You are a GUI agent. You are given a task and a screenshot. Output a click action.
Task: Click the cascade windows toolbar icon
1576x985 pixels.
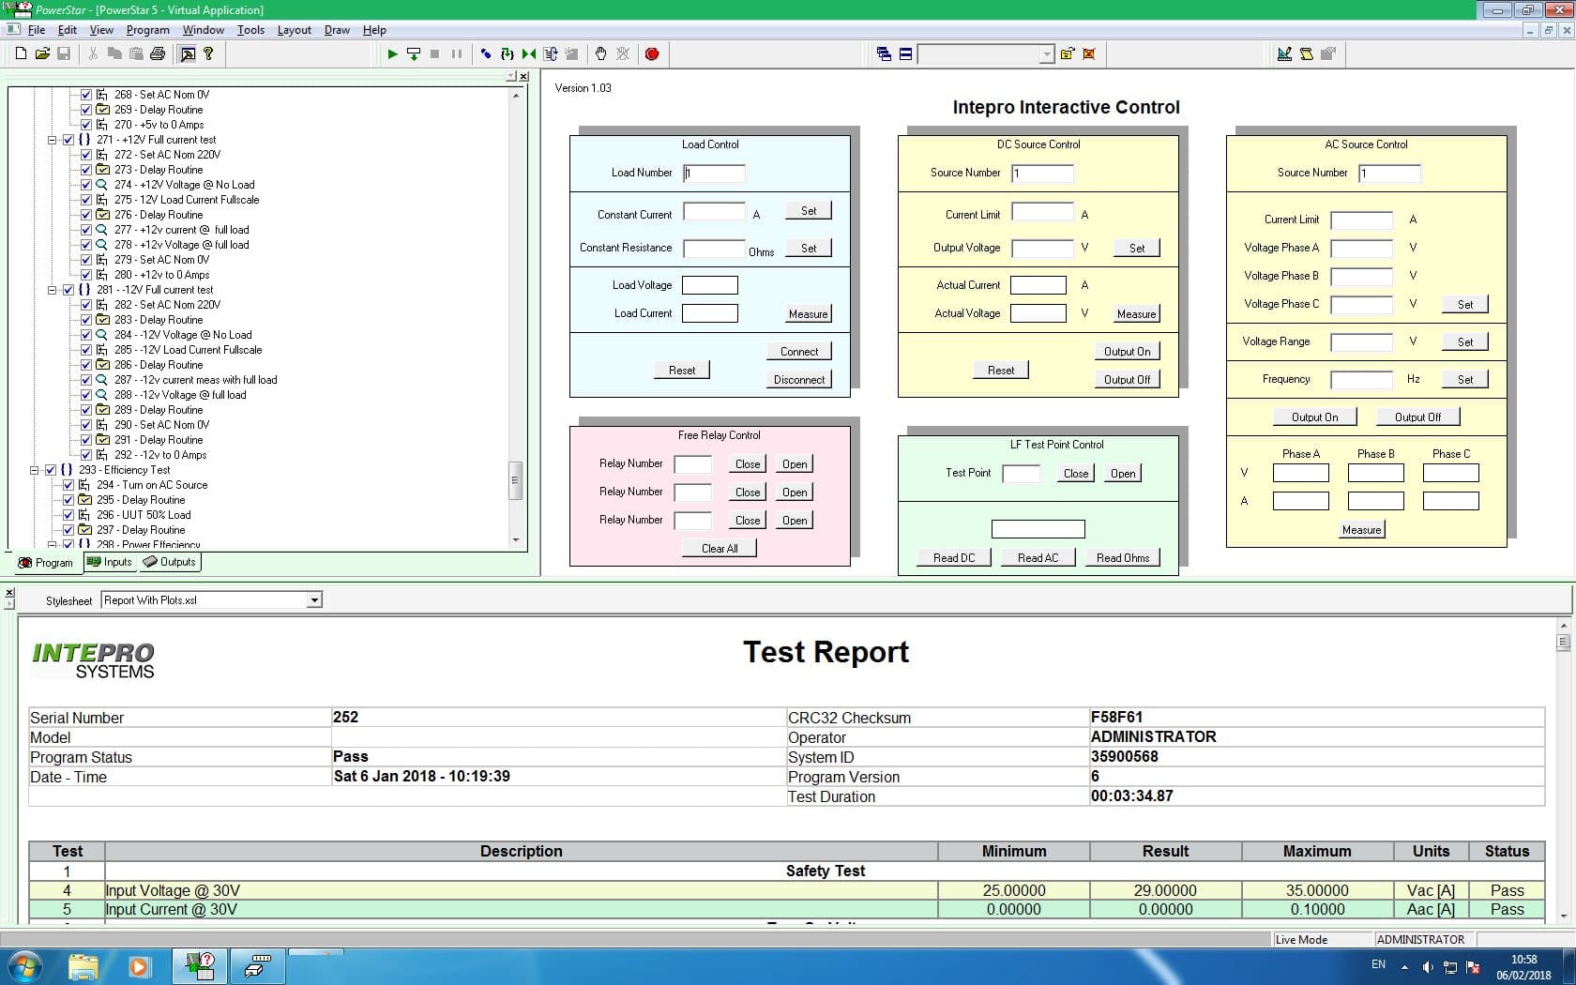(x=884, y=53)
